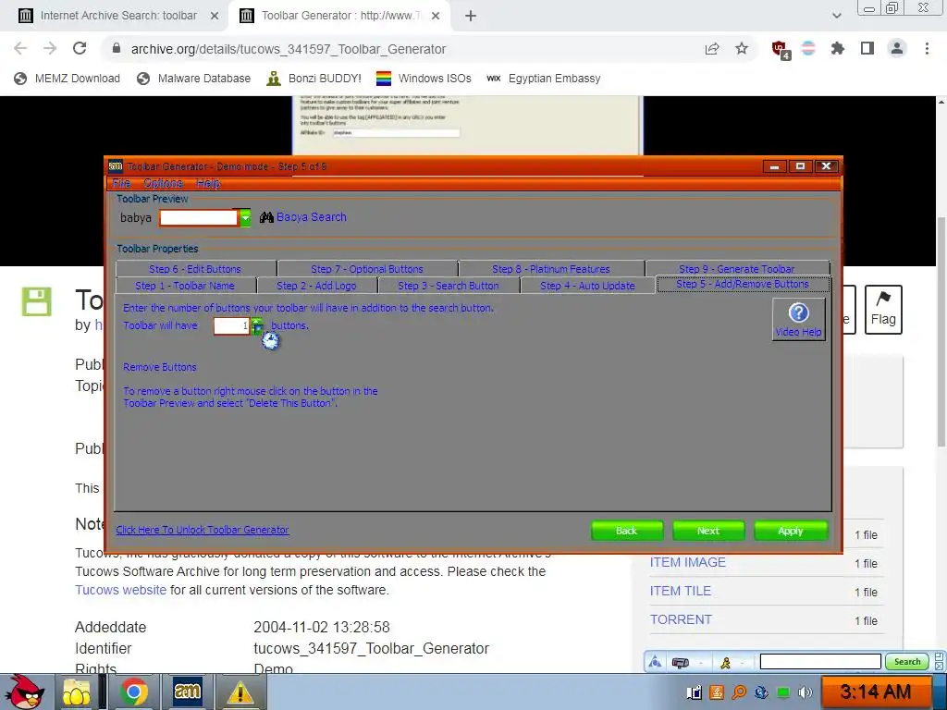Switch to Step 7 - Optional Buttons tab
This screenshot has width=947, height=710.
click(366, 269)
